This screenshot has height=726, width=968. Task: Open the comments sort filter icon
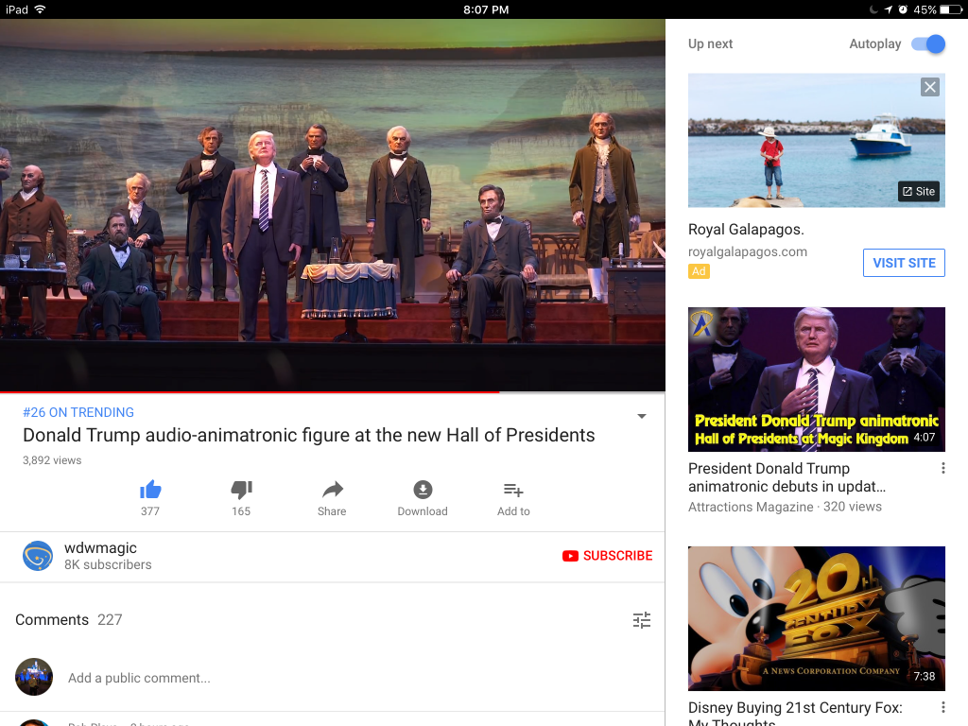[642, 620]
